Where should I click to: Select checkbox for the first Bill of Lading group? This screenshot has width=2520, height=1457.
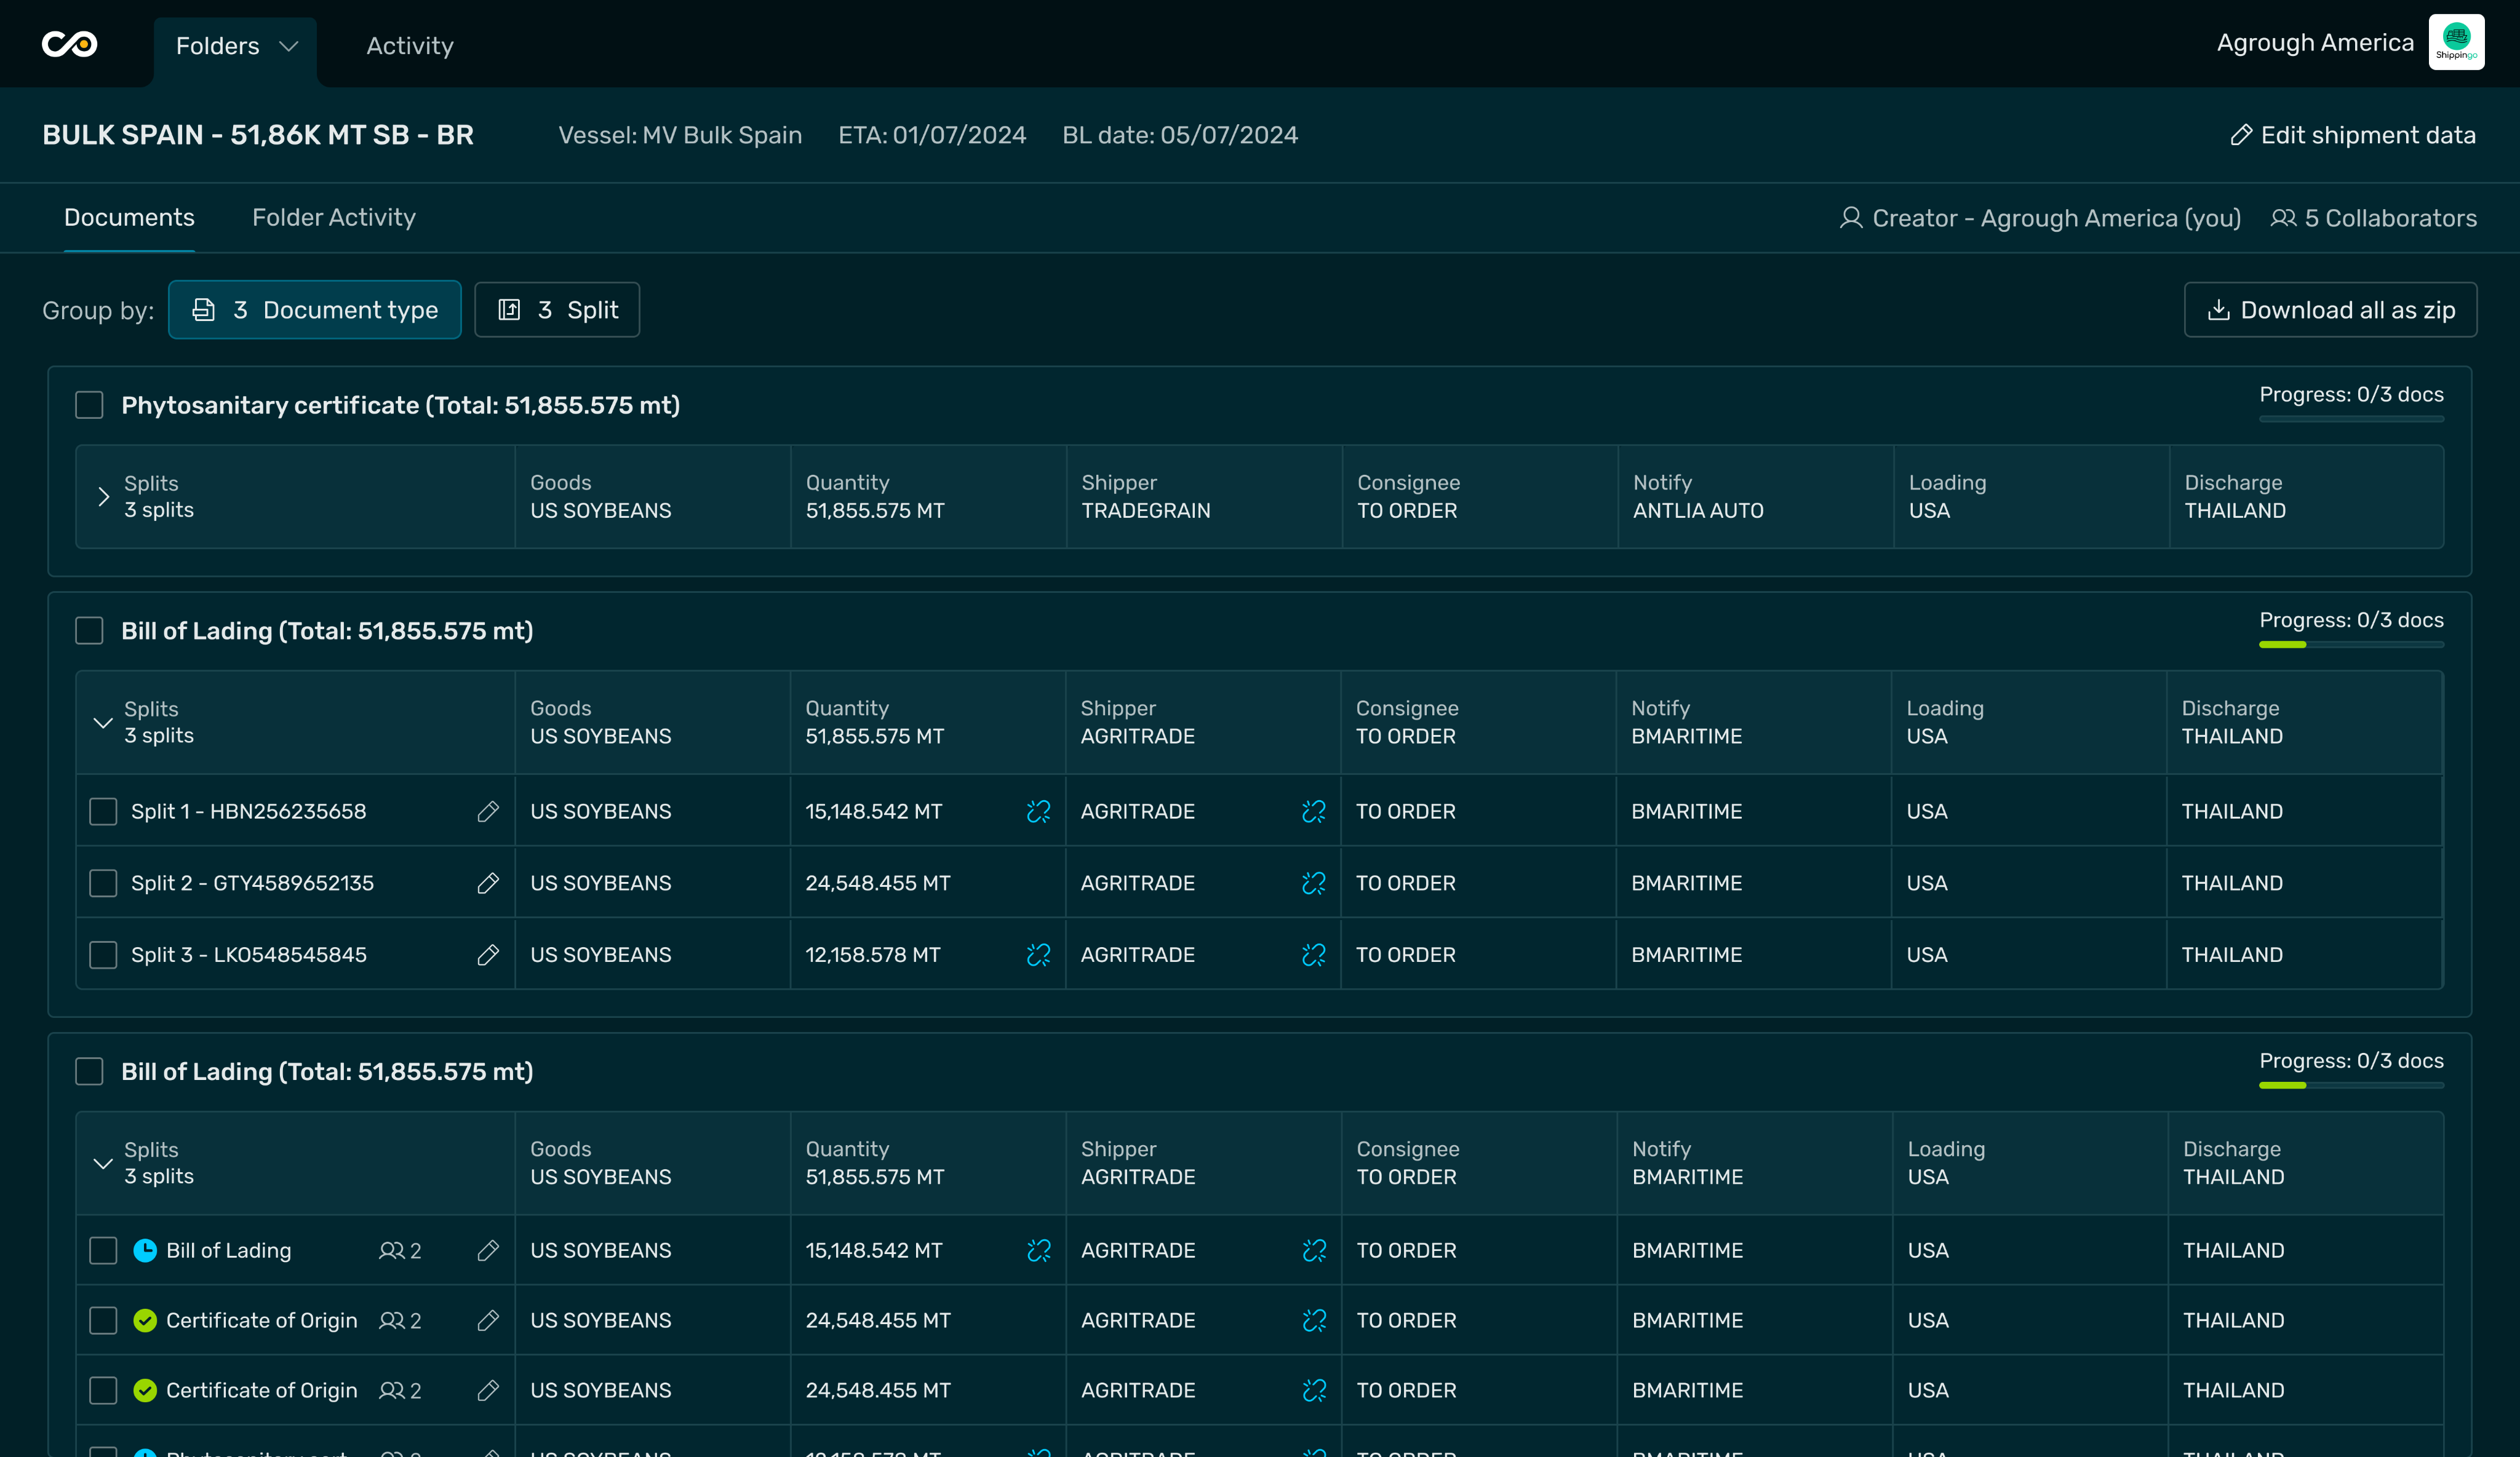pyautogui.click(x=89, y=631)
